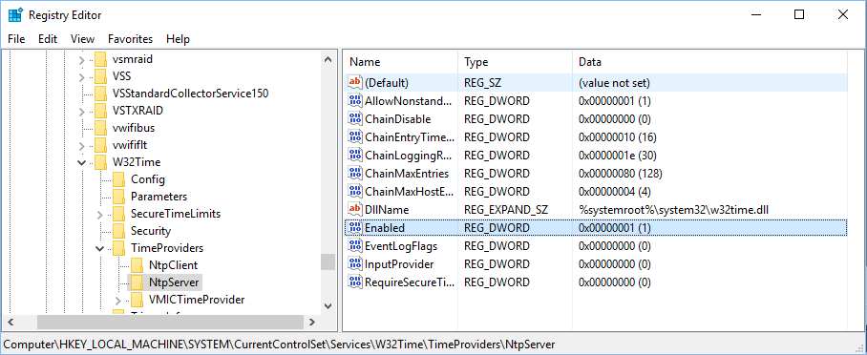867x355 pixels.
Task: Sort values by the Data column header
Action: [710, 62]
